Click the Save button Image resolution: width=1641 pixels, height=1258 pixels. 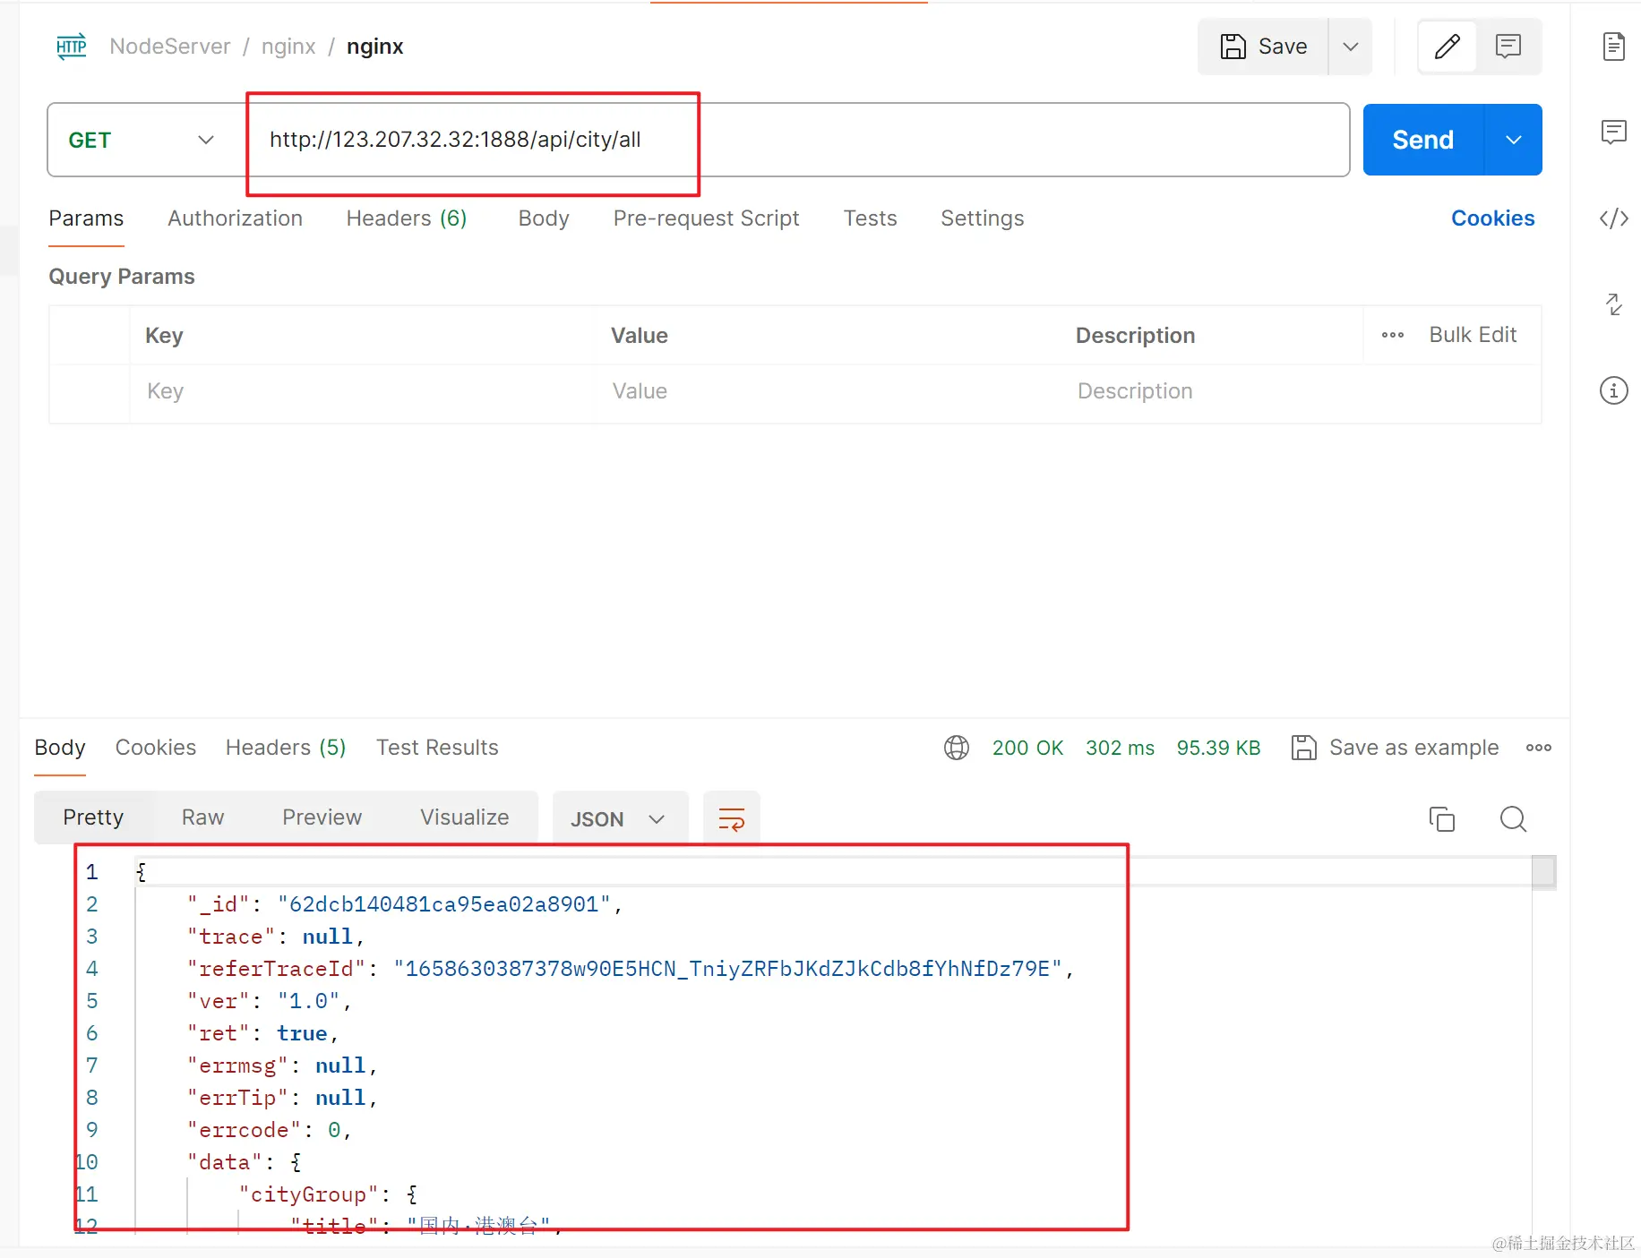pyautogui.click(x=1263, y=47)
